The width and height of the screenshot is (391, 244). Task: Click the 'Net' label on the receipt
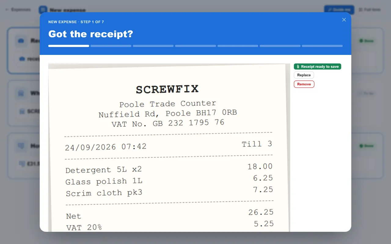(x=74, y=216)
